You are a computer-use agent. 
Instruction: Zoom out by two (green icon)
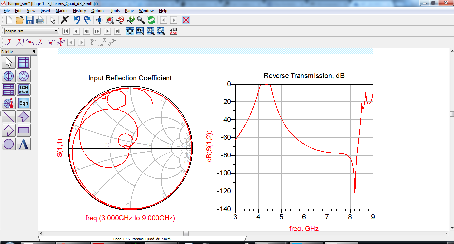tap(131, 20)
